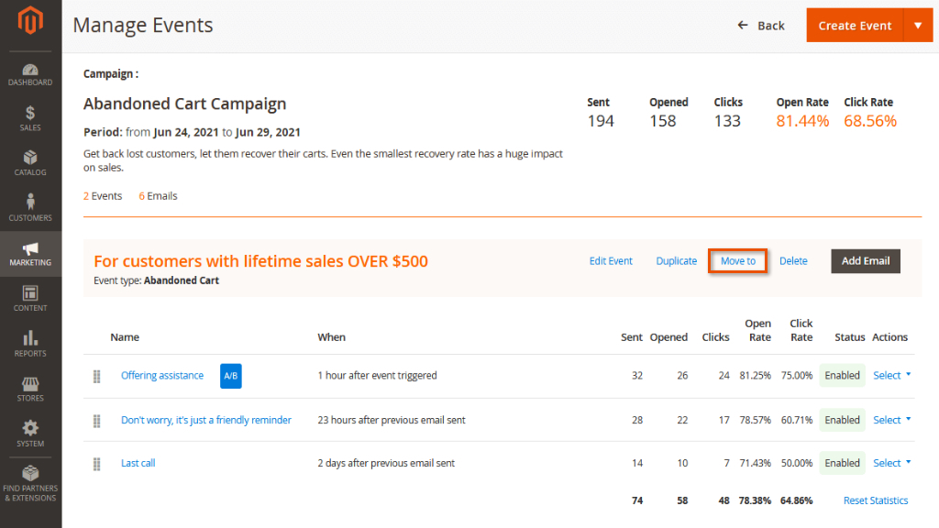Click the 6 Emails count
939x528 pixels.
click(x=158, y=196)
